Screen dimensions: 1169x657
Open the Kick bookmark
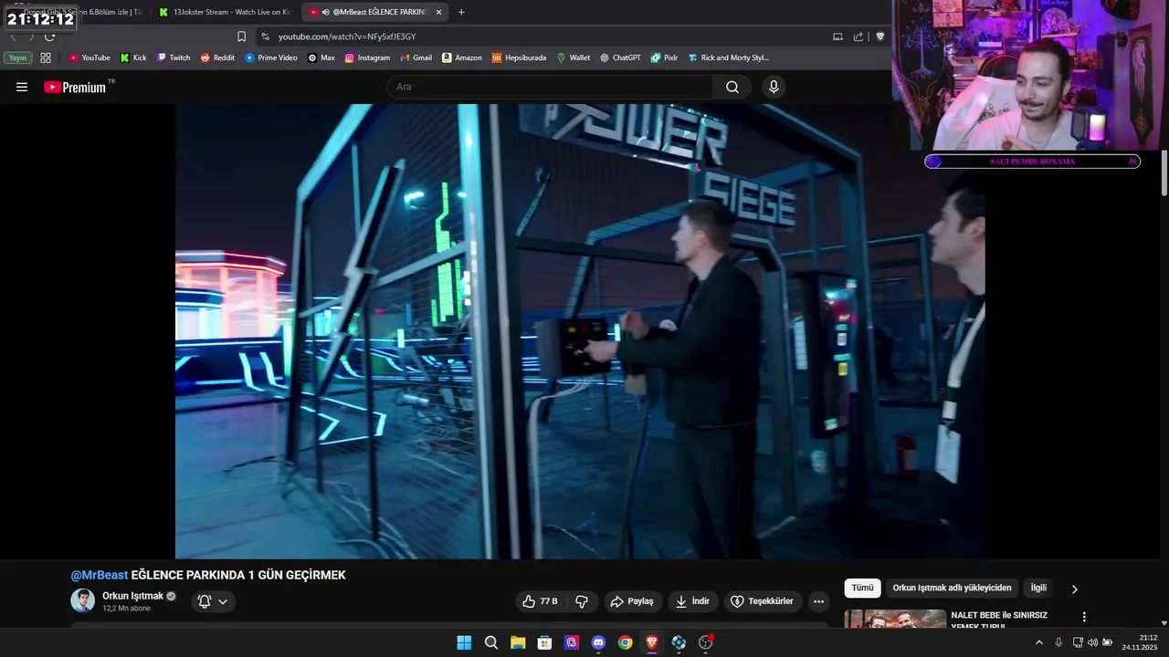pyautogui.click(x=133, y=57)
